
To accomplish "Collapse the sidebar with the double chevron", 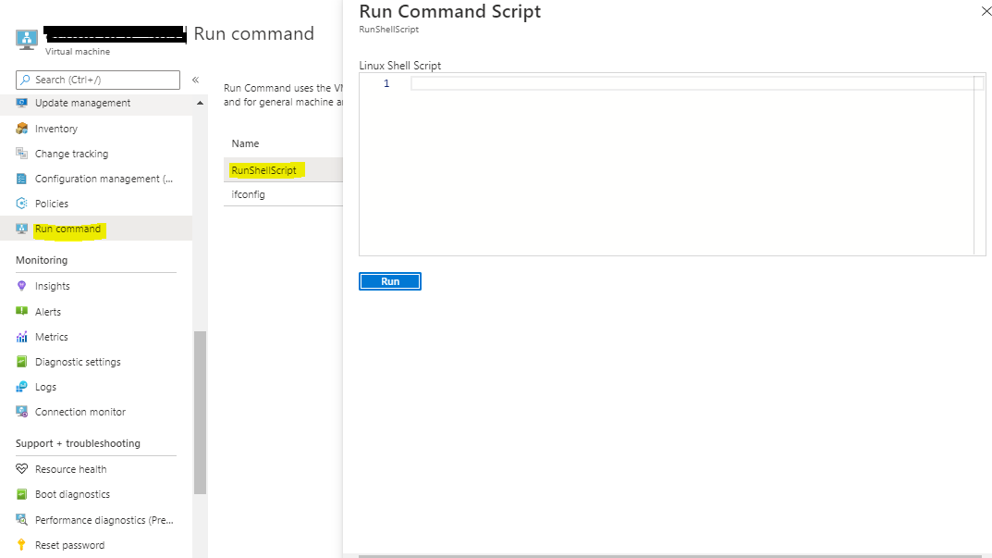I will coord(196,80).
